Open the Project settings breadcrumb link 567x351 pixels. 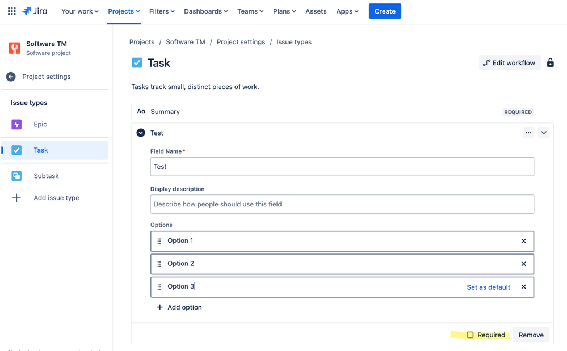click(x=241, y=42)
